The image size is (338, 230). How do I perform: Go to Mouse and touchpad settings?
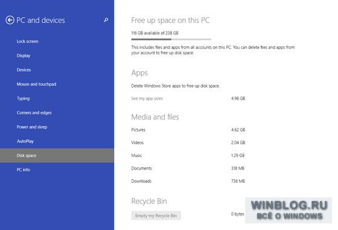coord(36,84)
